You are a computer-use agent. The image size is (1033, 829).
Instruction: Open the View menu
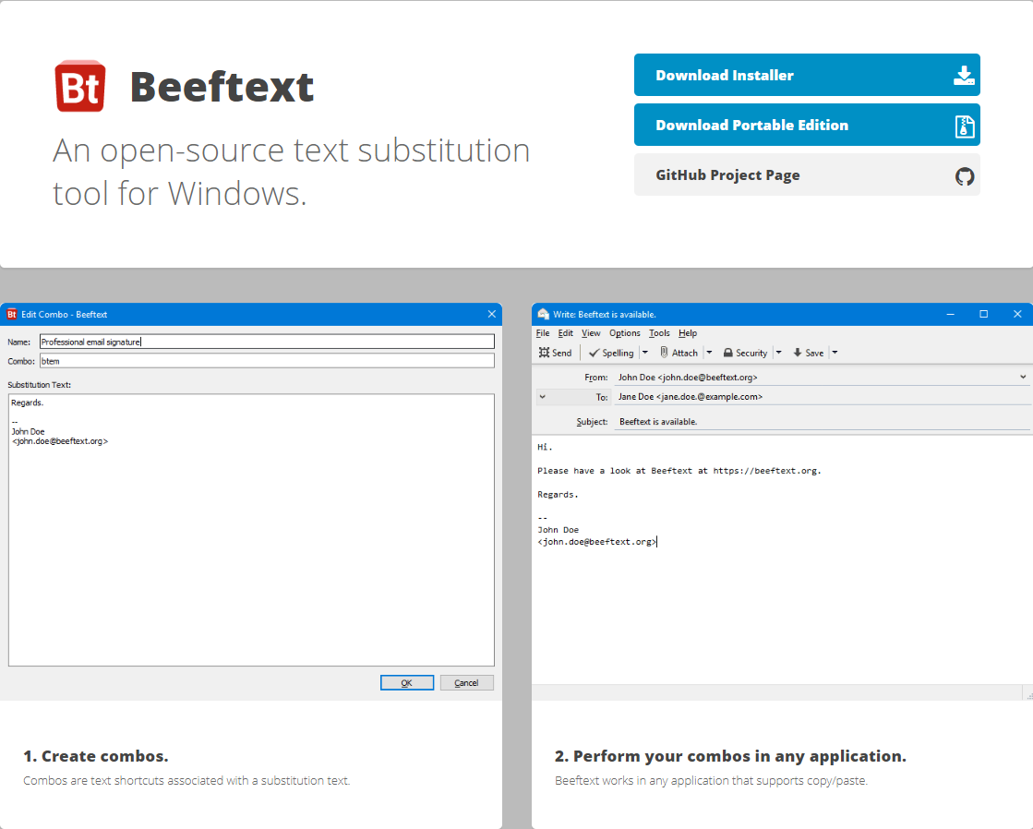click(591, 333)
